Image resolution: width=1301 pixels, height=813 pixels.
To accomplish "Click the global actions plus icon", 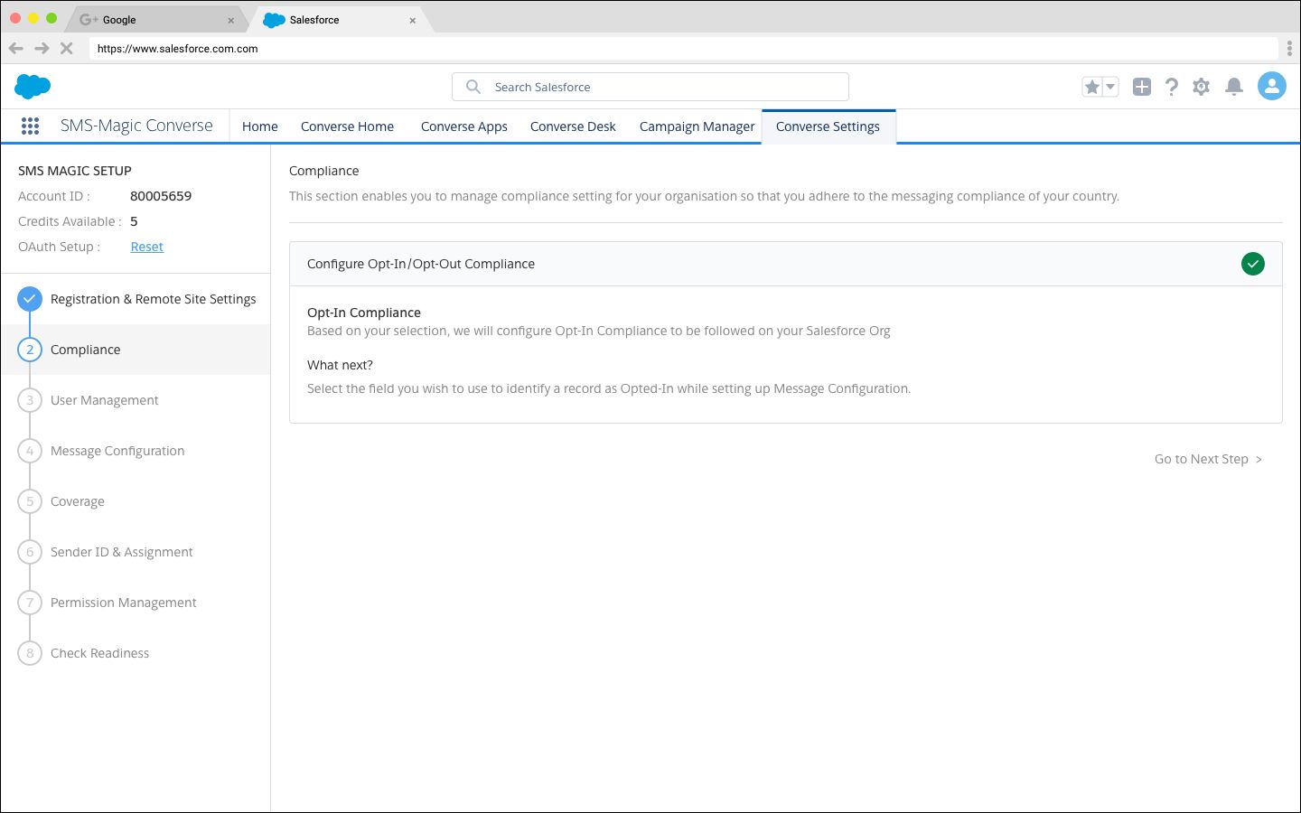I will tap(1142, 87).
